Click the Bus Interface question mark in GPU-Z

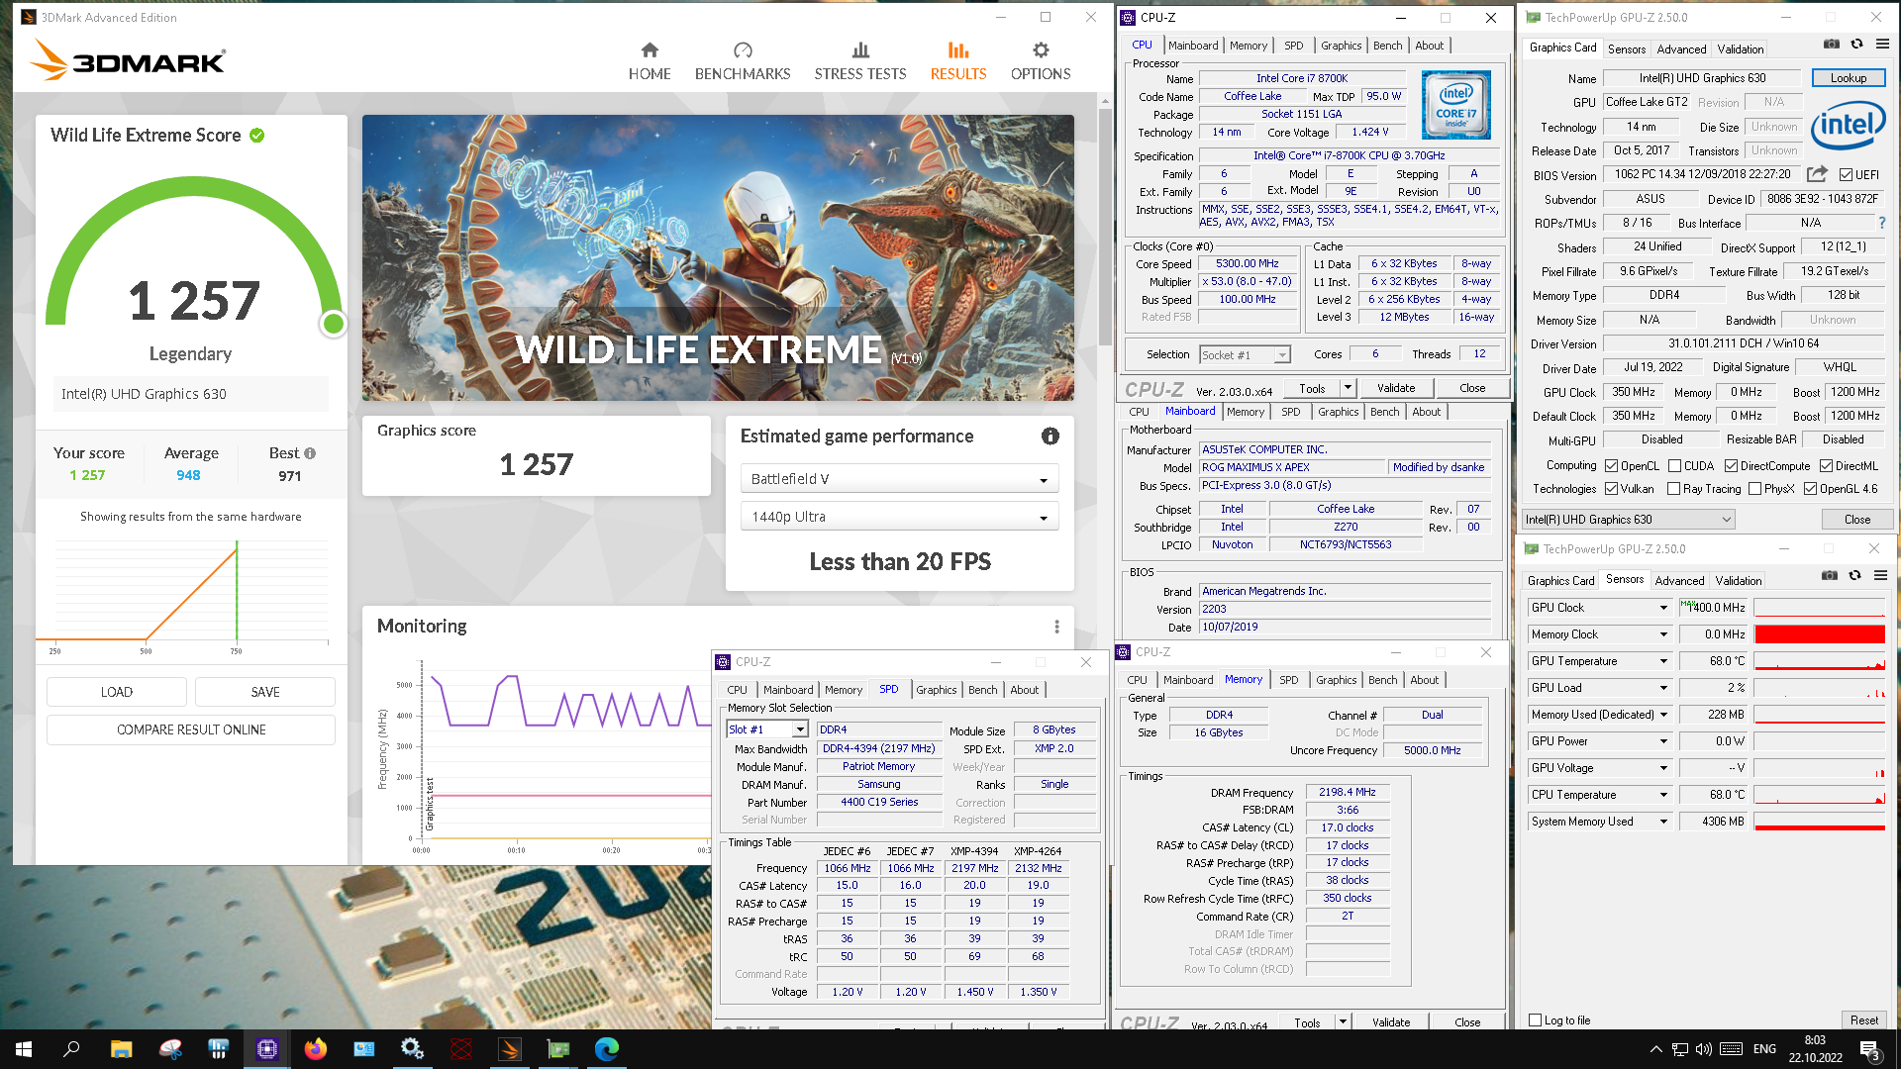pos(1882,223)
